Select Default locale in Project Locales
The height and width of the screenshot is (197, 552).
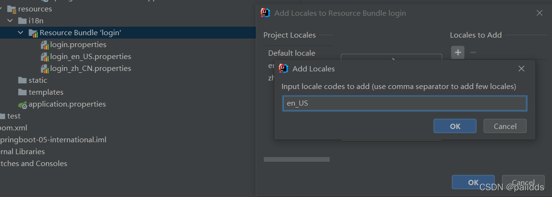(292, 53)
